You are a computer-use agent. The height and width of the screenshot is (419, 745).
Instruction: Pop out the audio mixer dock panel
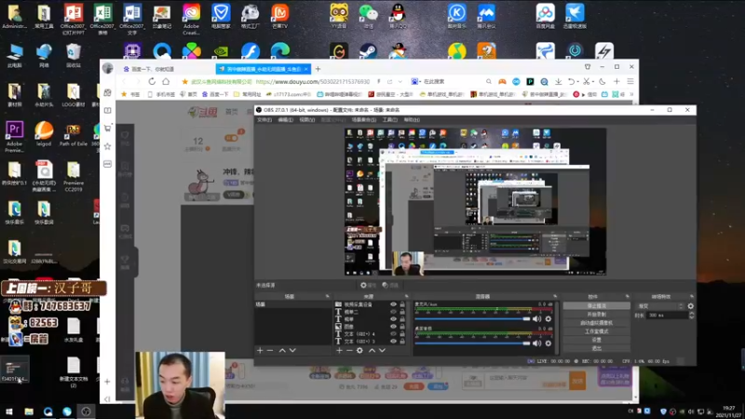(555, 296)
